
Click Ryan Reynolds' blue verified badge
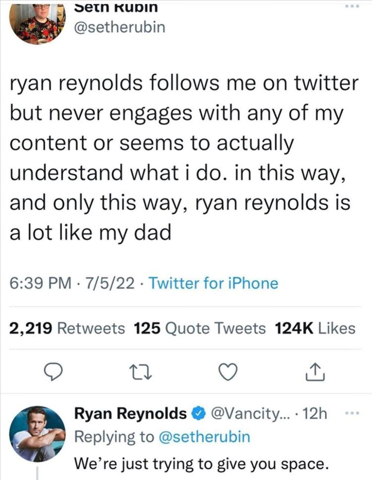(x=199, y=413)
